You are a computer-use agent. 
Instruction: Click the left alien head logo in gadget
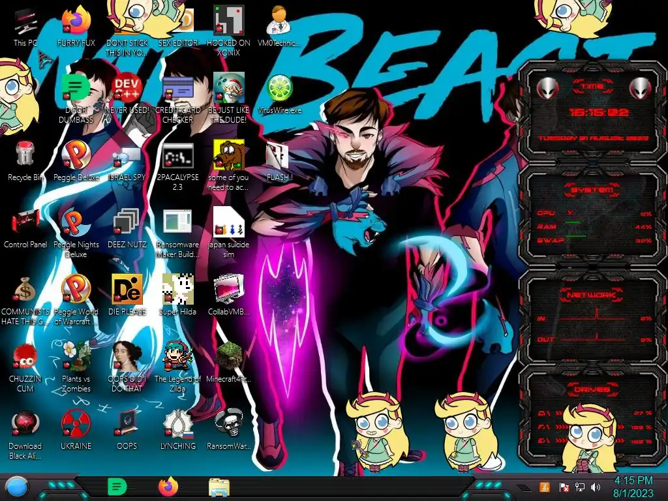547,88
